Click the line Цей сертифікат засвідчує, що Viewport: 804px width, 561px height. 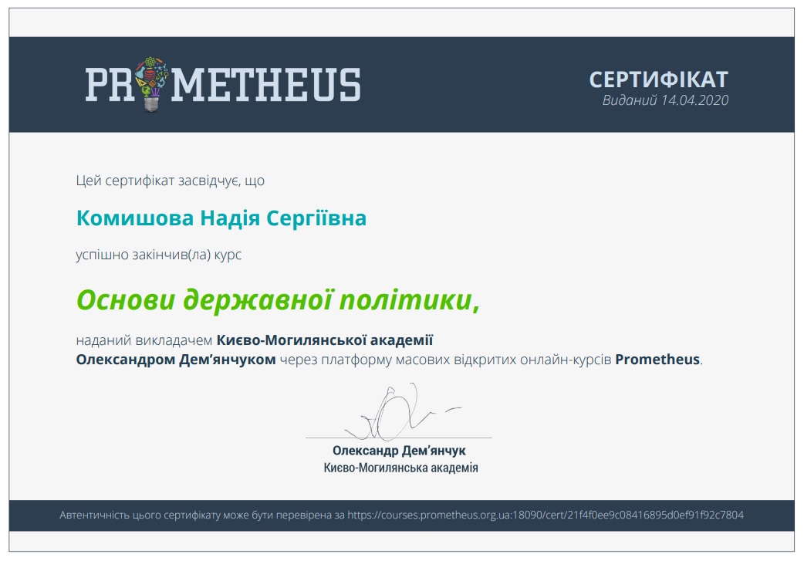[x=170, y=181]
